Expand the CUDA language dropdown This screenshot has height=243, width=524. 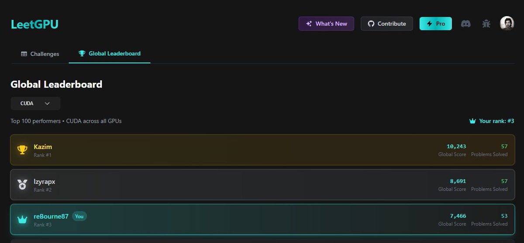coord(35,103)
